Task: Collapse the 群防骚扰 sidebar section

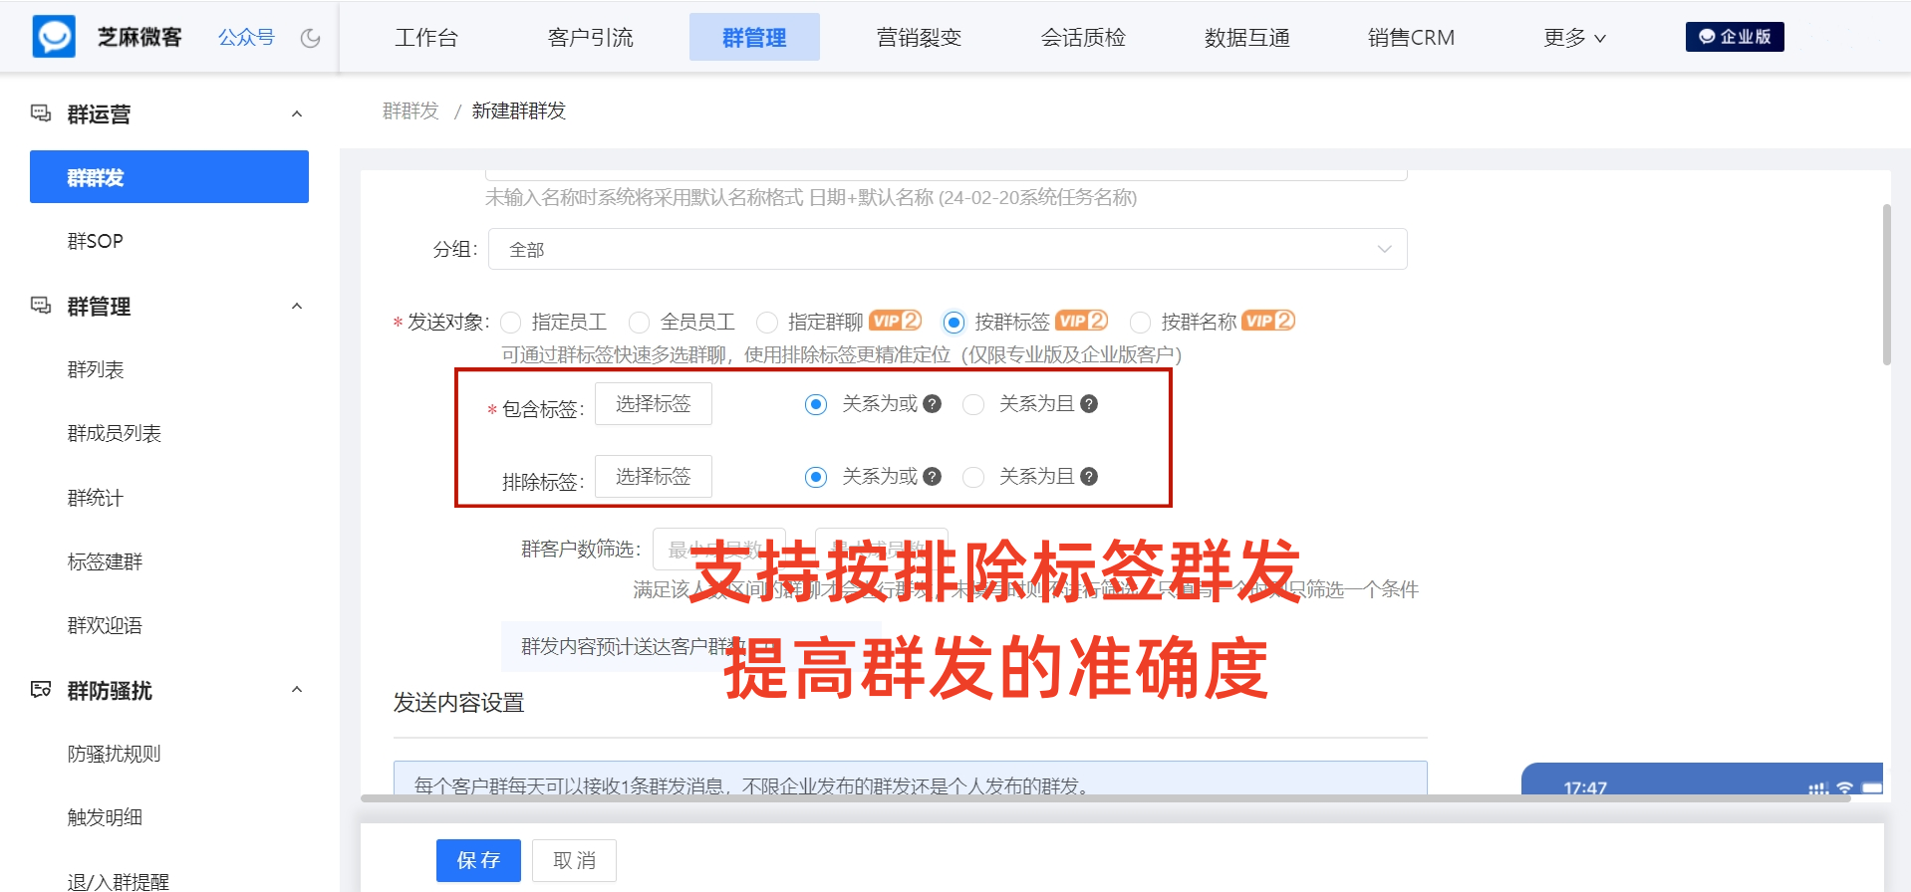Action: (296, 690)
